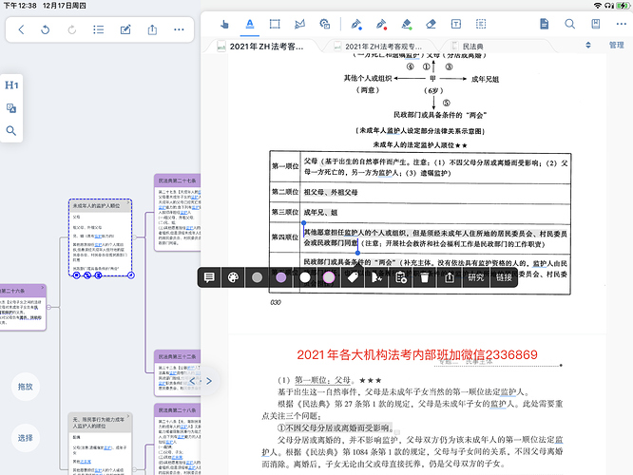Image resolution: width=633 pixels, height=475 pixels.
Task: Expand the document tab sorter arrows
Action: pyautogui.click(x=588, y=46)
